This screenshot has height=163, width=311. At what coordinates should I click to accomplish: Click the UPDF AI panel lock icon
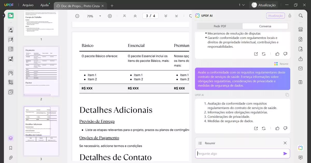290,16
